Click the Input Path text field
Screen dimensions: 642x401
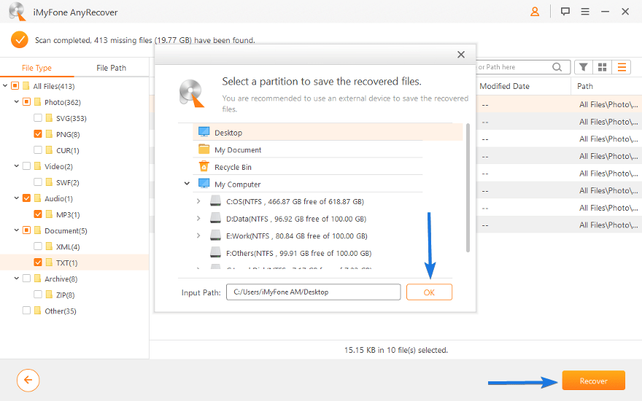coord(313,292)
